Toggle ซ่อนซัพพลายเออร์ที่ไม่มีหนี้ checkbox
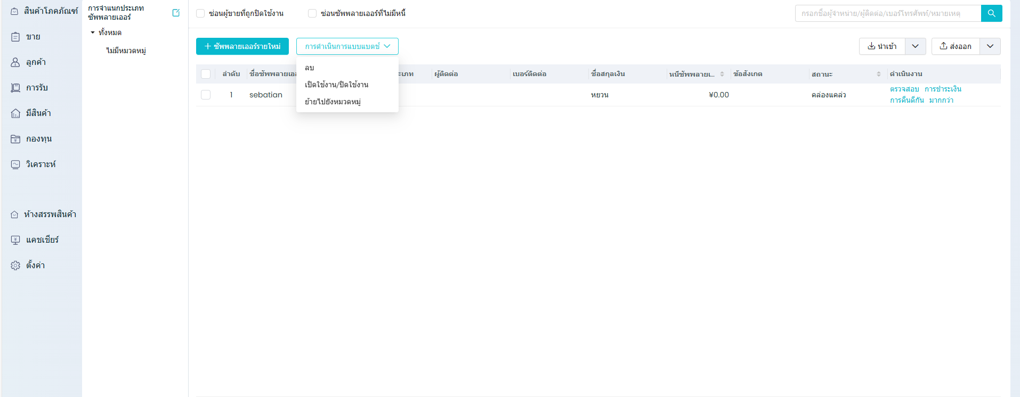 coord(312,13)
